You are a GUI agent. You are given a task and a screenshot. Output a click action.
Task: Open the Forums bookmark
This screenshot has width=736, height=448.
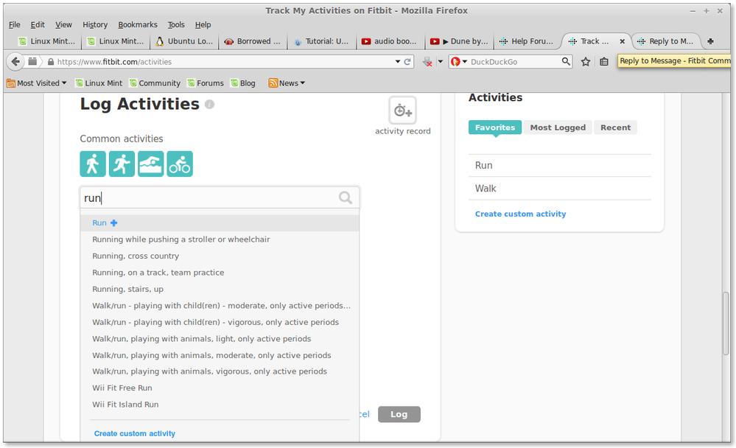(206, 83)
